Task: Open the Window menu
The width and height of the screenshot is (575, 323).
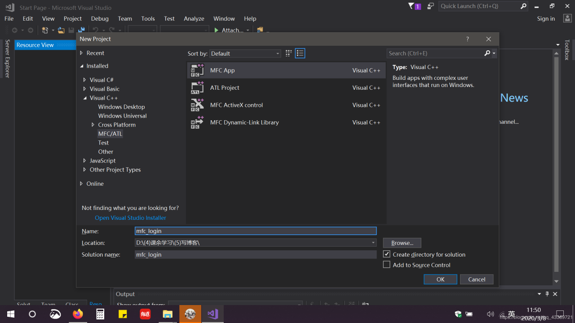Action: pyautogui.click(x=224, y=18)
